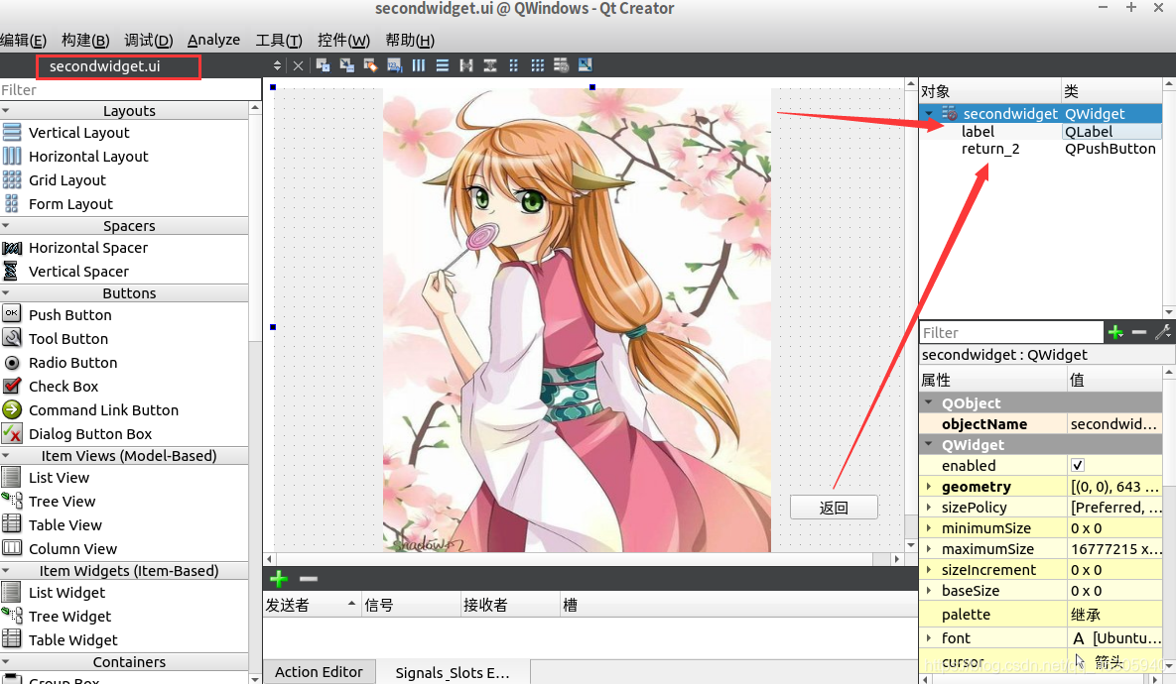The image size is (1176, 684).
Task: Add a signal/slot connection with green plus
Action: pyautogui.click(x=278, y=578)
